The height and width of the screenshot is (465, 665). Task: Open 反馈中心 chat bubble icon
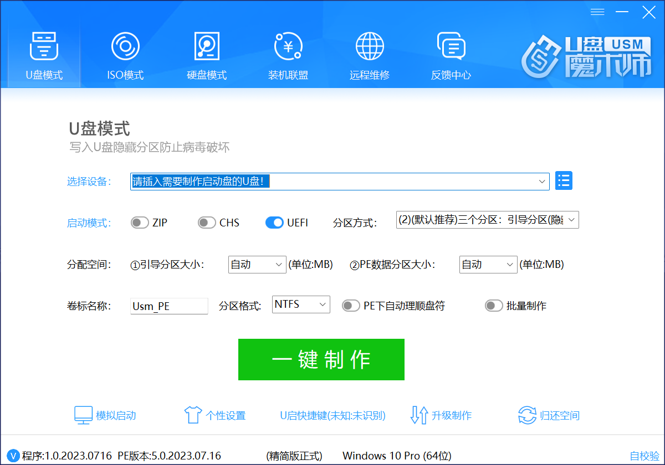451,46
